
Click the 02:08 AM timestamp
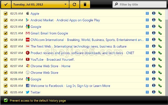click(x=17, y=40)
